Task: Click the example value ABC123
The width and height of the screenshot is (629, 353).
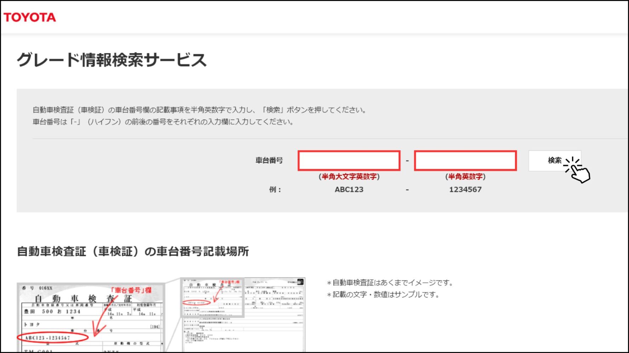Action: coord(349,190)
